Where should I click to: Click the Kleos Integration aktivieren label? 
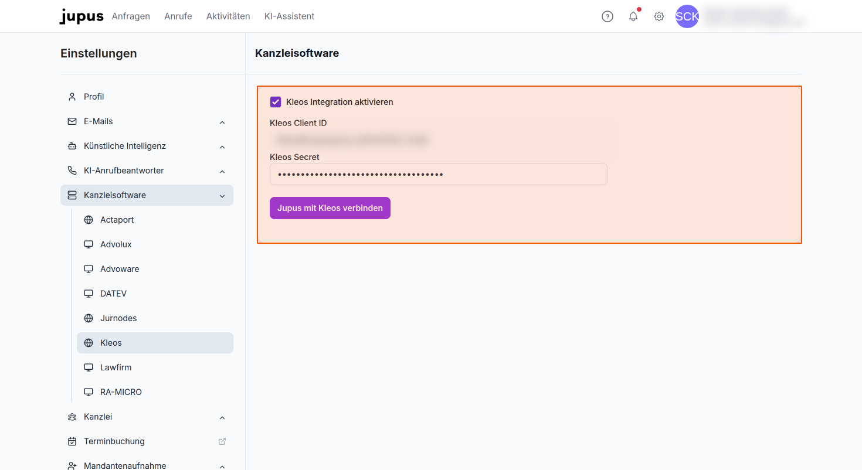pos(340,102)
